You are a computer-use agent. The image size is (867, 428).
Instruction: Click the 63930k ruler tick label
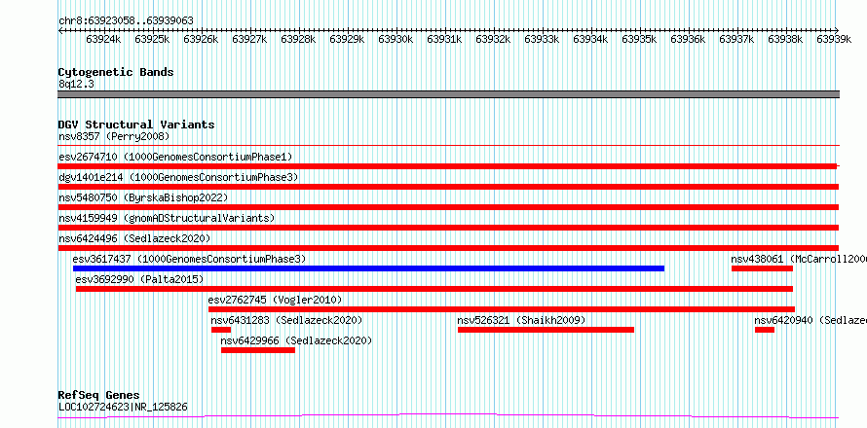click(x=395, y=39)
